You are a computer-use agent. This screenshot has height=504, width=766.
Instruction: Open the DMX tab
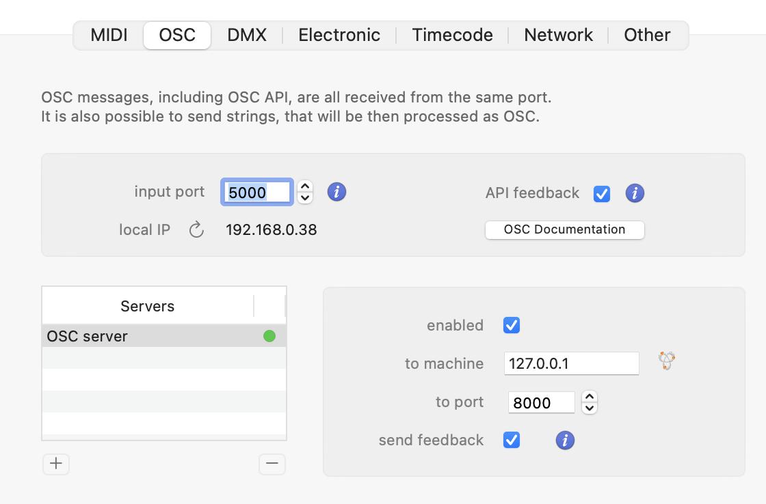247,35
